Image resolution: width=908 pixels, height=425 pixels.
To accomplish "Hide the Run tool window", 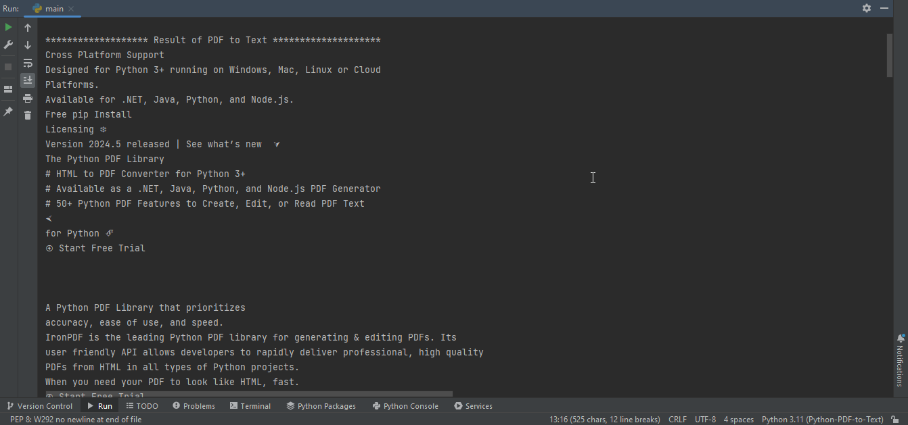I will click(884, 8).
